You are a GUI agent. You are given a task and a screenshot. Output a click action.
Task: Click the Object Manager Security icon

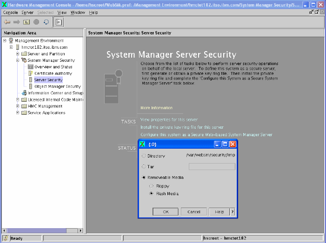[x=31, y=86]
